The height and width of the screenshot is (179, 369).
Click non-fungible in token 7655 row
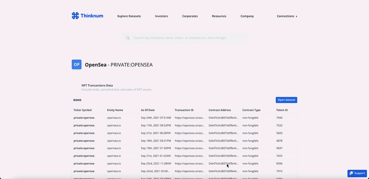pyautogui.click(x=250, y=156)
